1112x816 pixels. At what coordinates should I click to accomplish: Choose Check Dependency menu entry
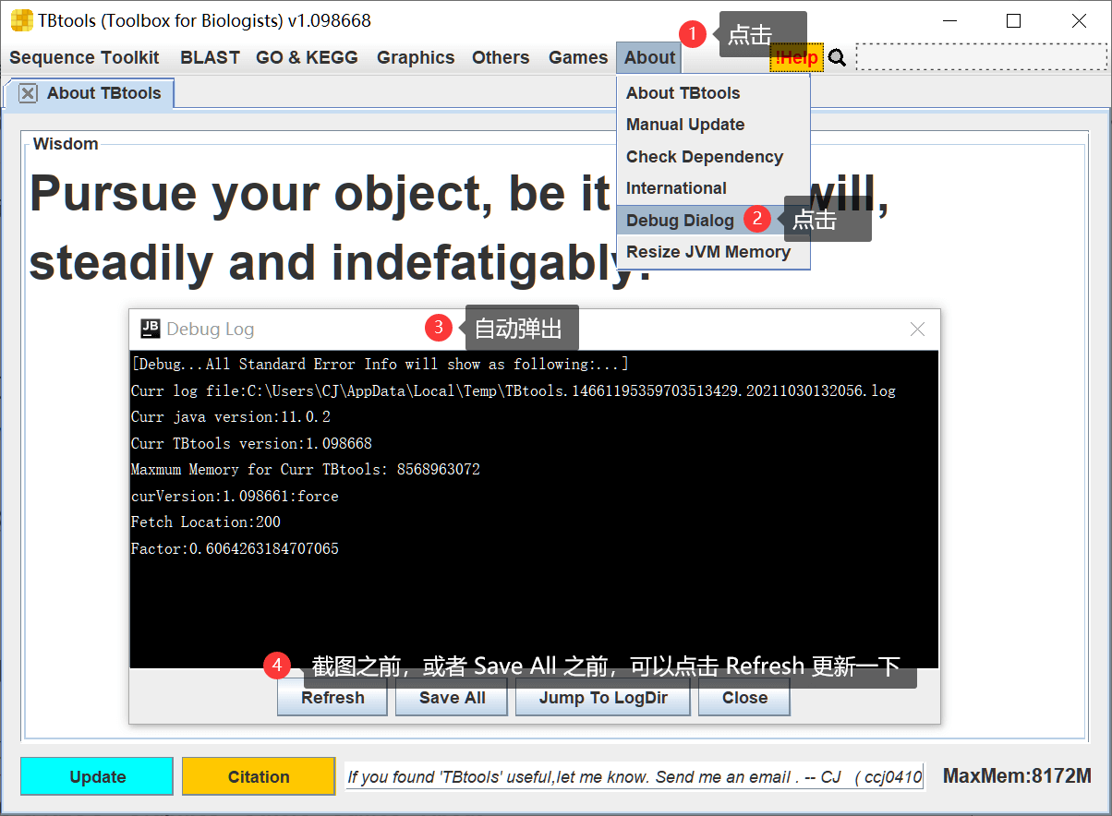713,157
